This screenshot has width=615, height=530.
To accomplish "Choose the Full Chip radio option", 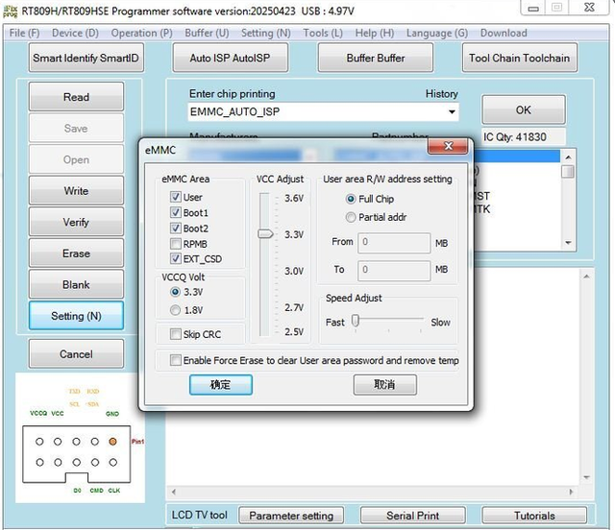I will point(351,199).
